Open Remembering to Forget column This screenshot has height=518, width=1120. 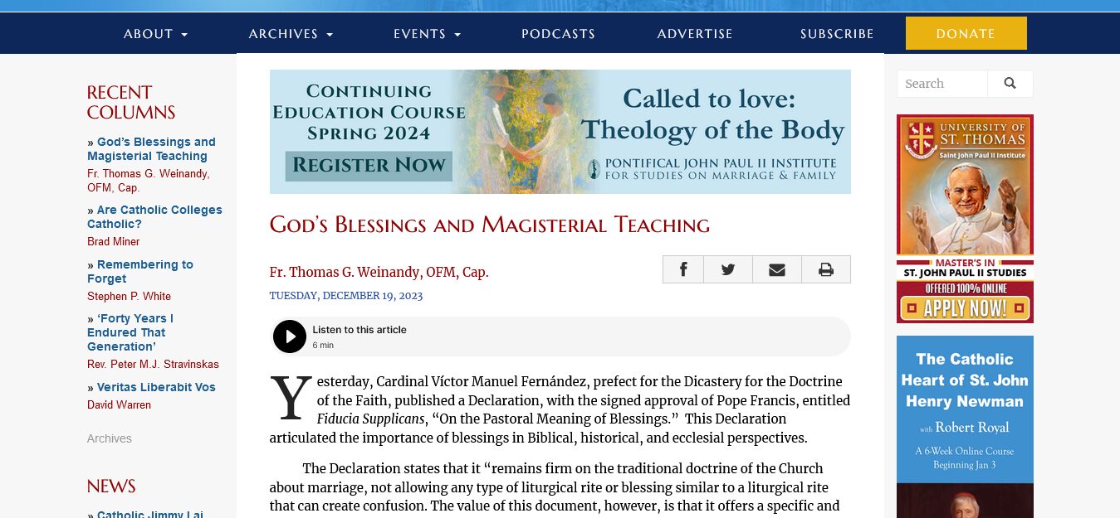point(140,272)
